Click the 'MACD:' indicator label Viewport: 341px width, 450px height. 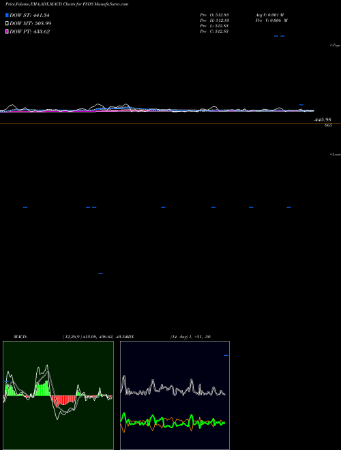click(x=20, y=337)
